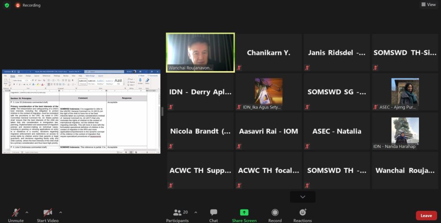
Task: Click the green encryption shield icon
Action: pyautogui.click(x=7, y=5)
